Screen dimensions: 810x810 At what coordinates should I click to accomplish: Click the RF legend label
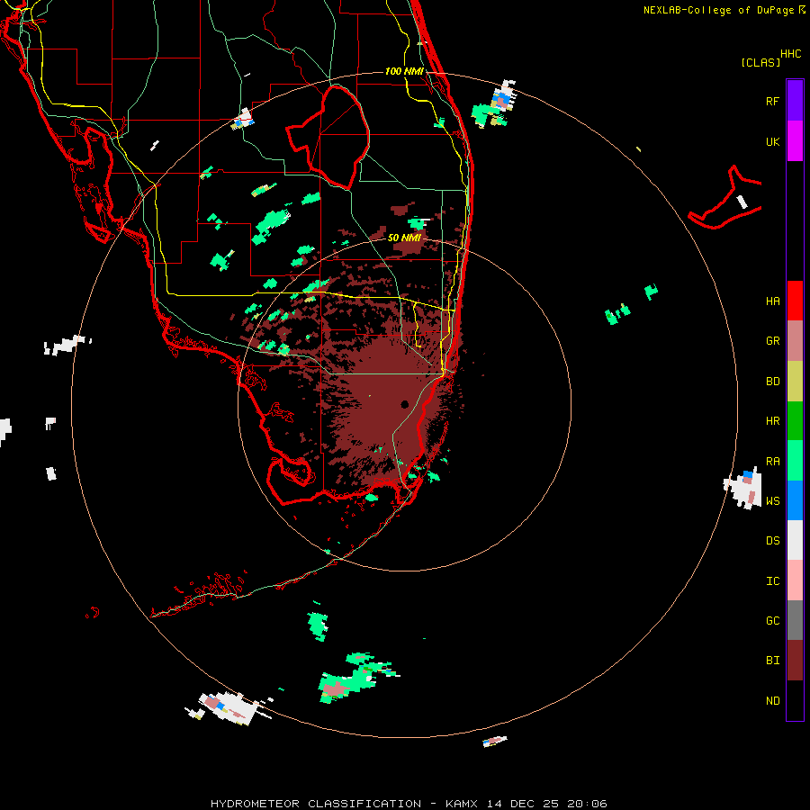click(x=772, y=101)
